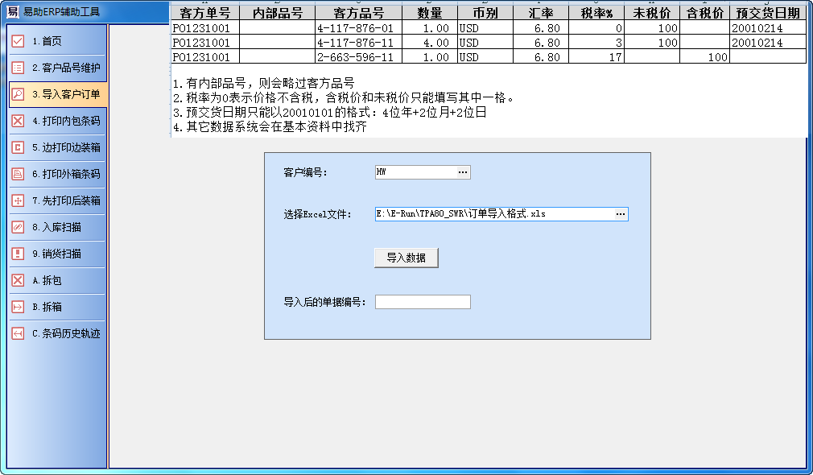Image resolution: width=813 pixels, height=475 pixels.
Task: Click the 税率 cell showing 17
Action: pyautogui.click(x=596, y=57)
